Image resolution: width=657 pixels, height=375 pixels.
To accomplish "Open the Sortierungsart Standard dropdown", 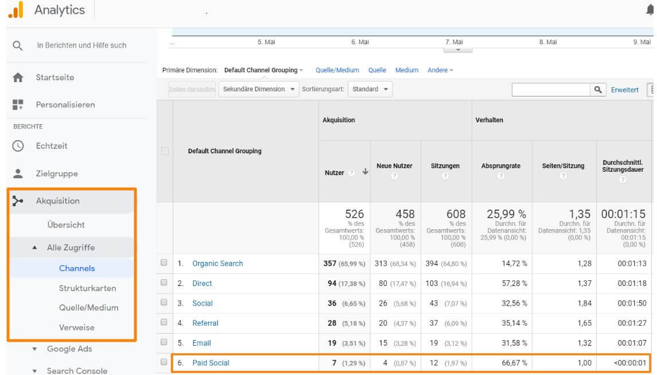I will click(x=370, y=90).
